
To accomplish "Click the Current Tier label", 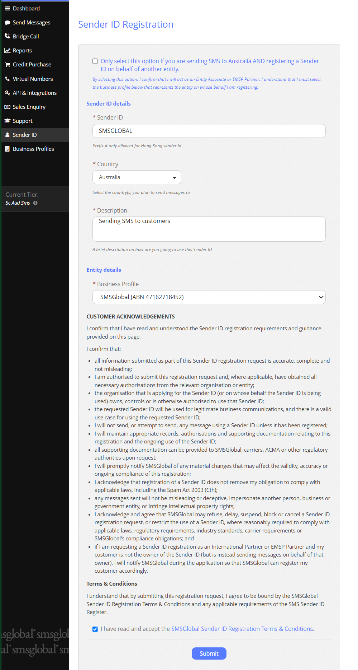I will point(22,195).
